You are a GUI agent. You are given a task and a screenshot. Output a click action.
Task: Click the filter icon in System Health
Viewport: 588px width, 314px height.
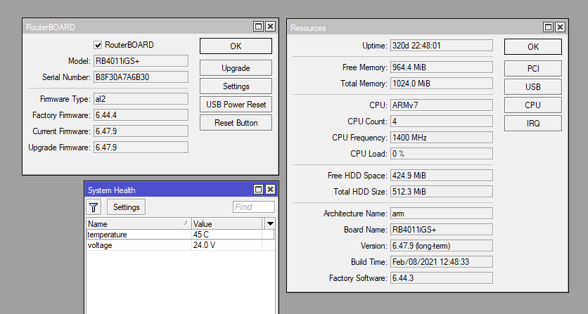(x=94, y=207)
